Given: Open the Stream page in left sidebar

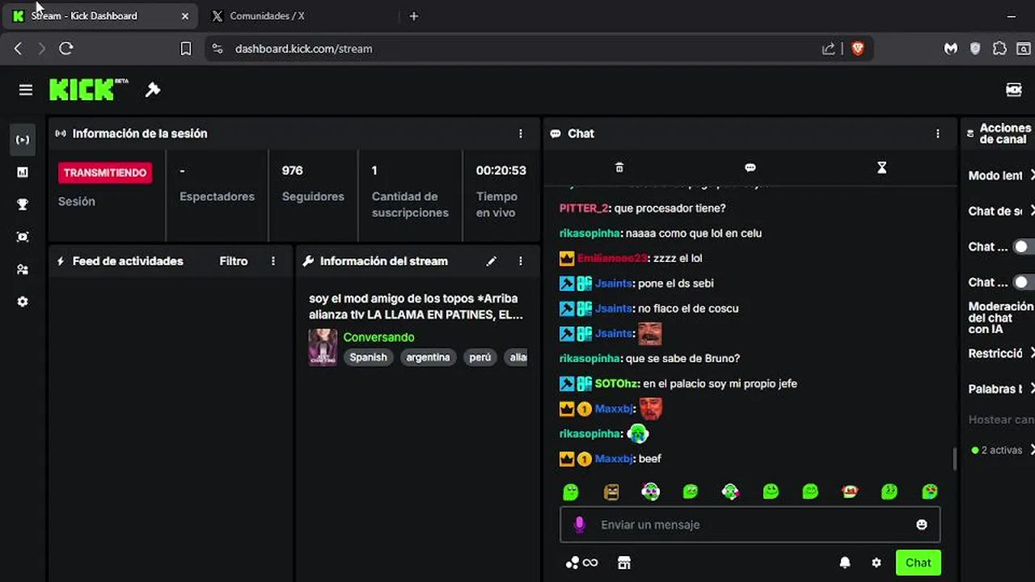Looking at the screenshot, I should pyautogui.click(x=23, y=140).
